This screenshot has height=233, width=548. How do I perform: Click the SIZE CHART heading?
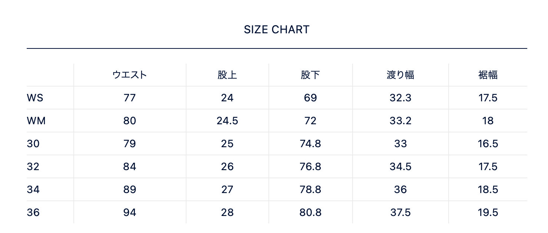click(277, 30)
